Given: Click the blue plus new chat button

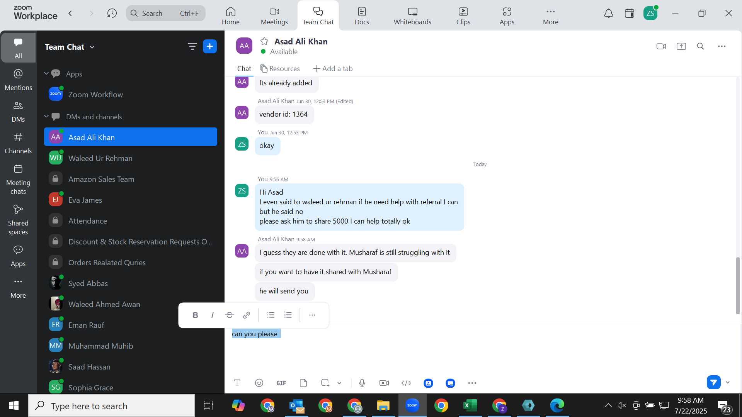Looking at the screenshot, I should 210,47.
